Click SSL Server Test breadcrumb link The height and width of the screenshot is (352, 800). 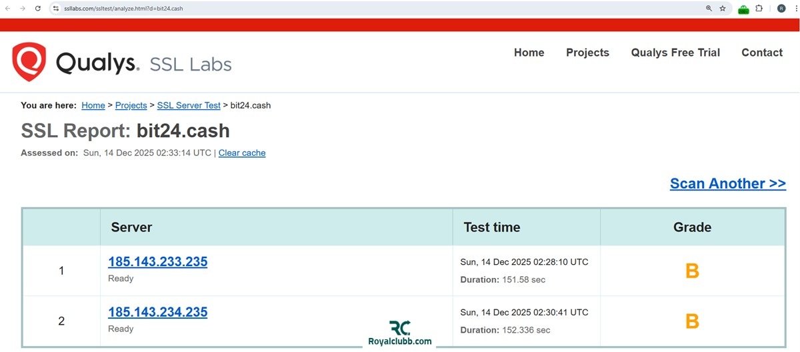click(x=189, y=105)
